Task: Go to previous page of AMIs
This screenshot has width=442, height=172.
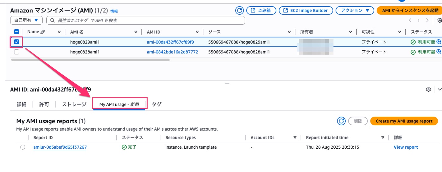Action: pos(410,20)
